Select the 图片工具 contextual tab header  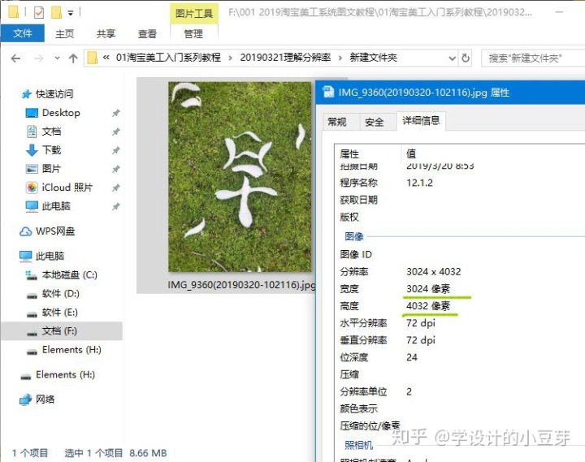[194, 14]
